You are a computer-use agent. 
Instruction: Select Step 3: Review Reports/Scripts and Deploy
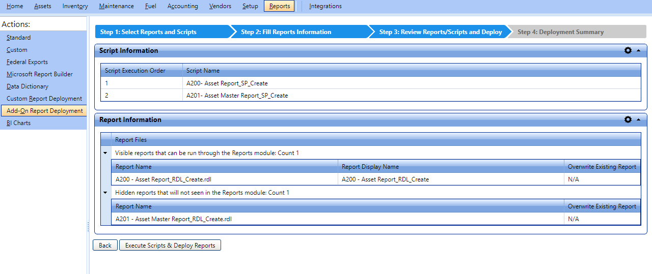[x=440, y=32]
